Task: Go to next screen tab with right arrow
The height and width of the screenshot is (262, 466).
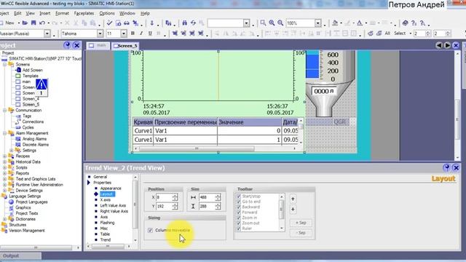Action: click(x=447, y=45)
